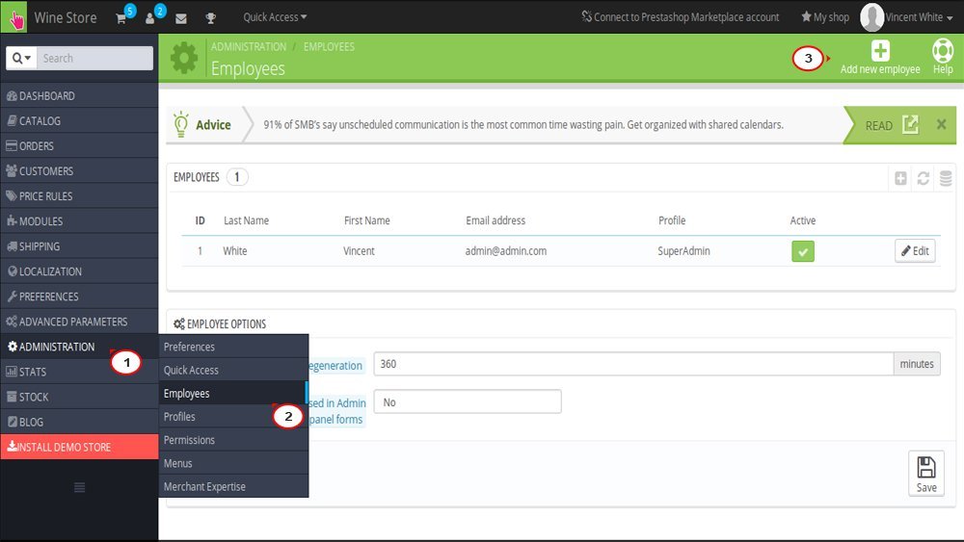
Task: Edit employee Vincent White
Action: point(915,250)
